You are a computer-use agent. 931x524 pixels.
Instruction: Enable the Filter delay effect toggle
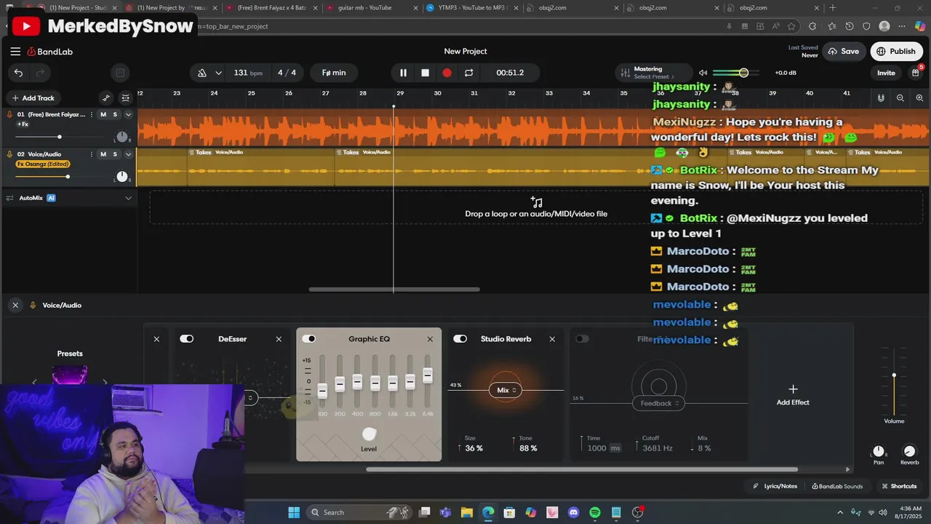click(582, 339)
